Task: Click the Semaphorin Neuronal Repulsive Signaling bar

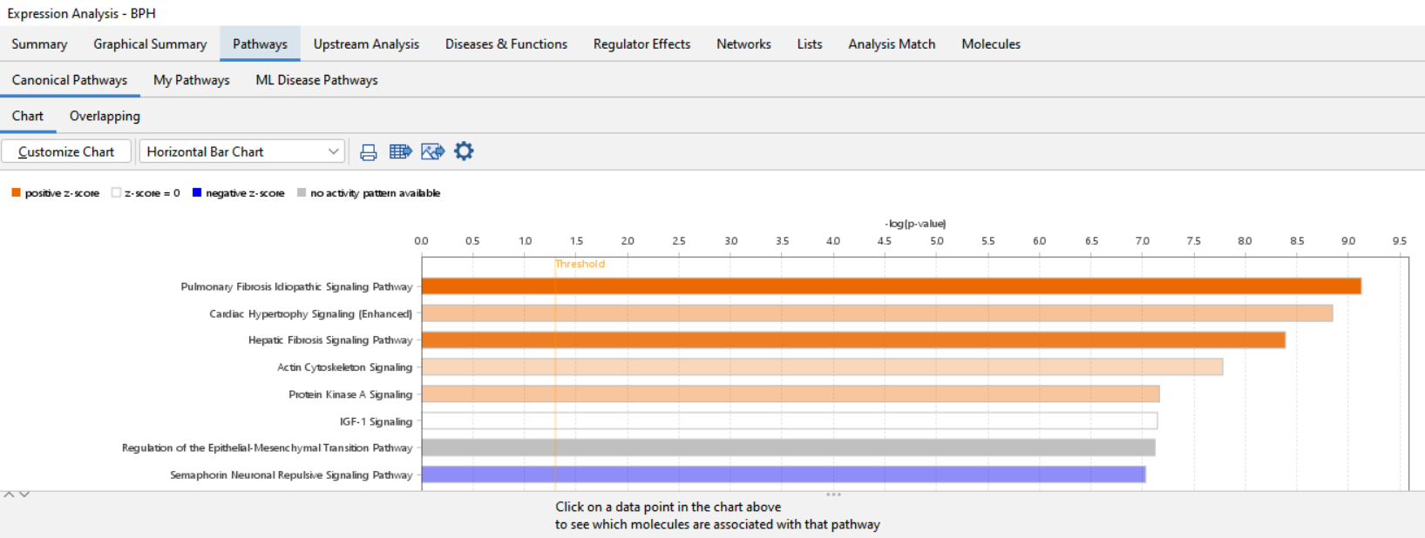Action: click(784, 474)
